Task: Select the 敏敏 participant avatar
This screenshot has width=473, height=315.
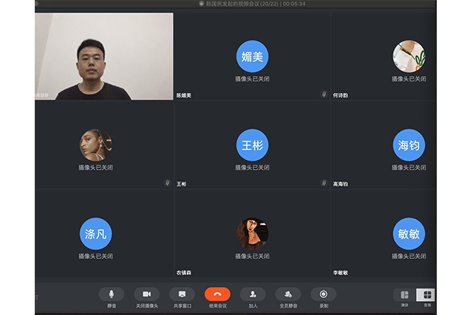Action: [409, 234]
